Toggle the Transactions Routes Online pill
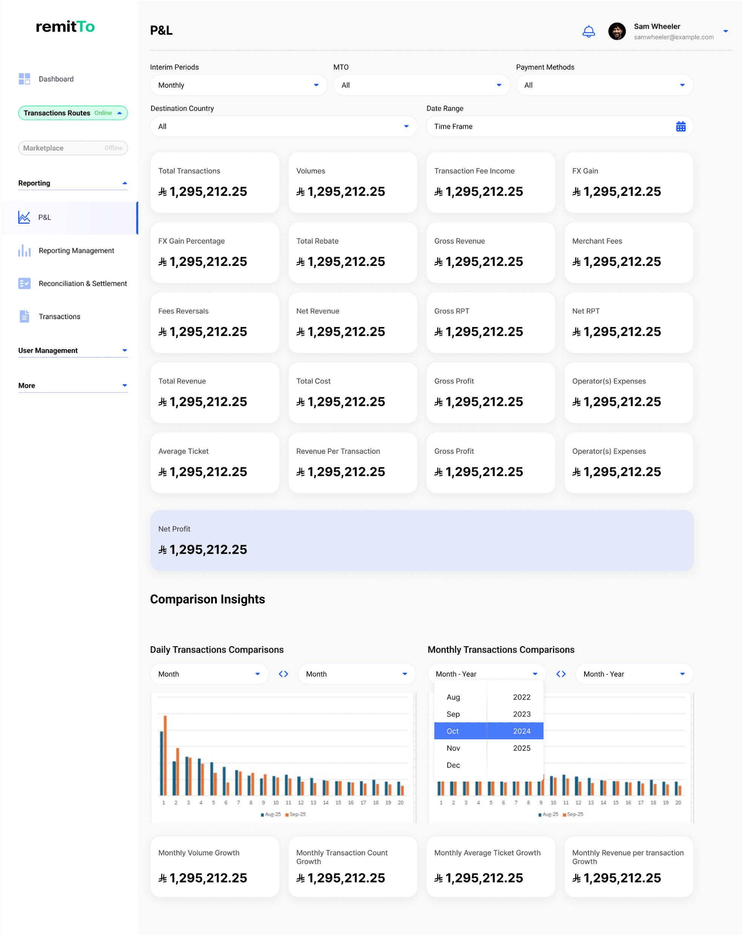The width and height of the screenshot is (743, 935). (x=73, y=113)
